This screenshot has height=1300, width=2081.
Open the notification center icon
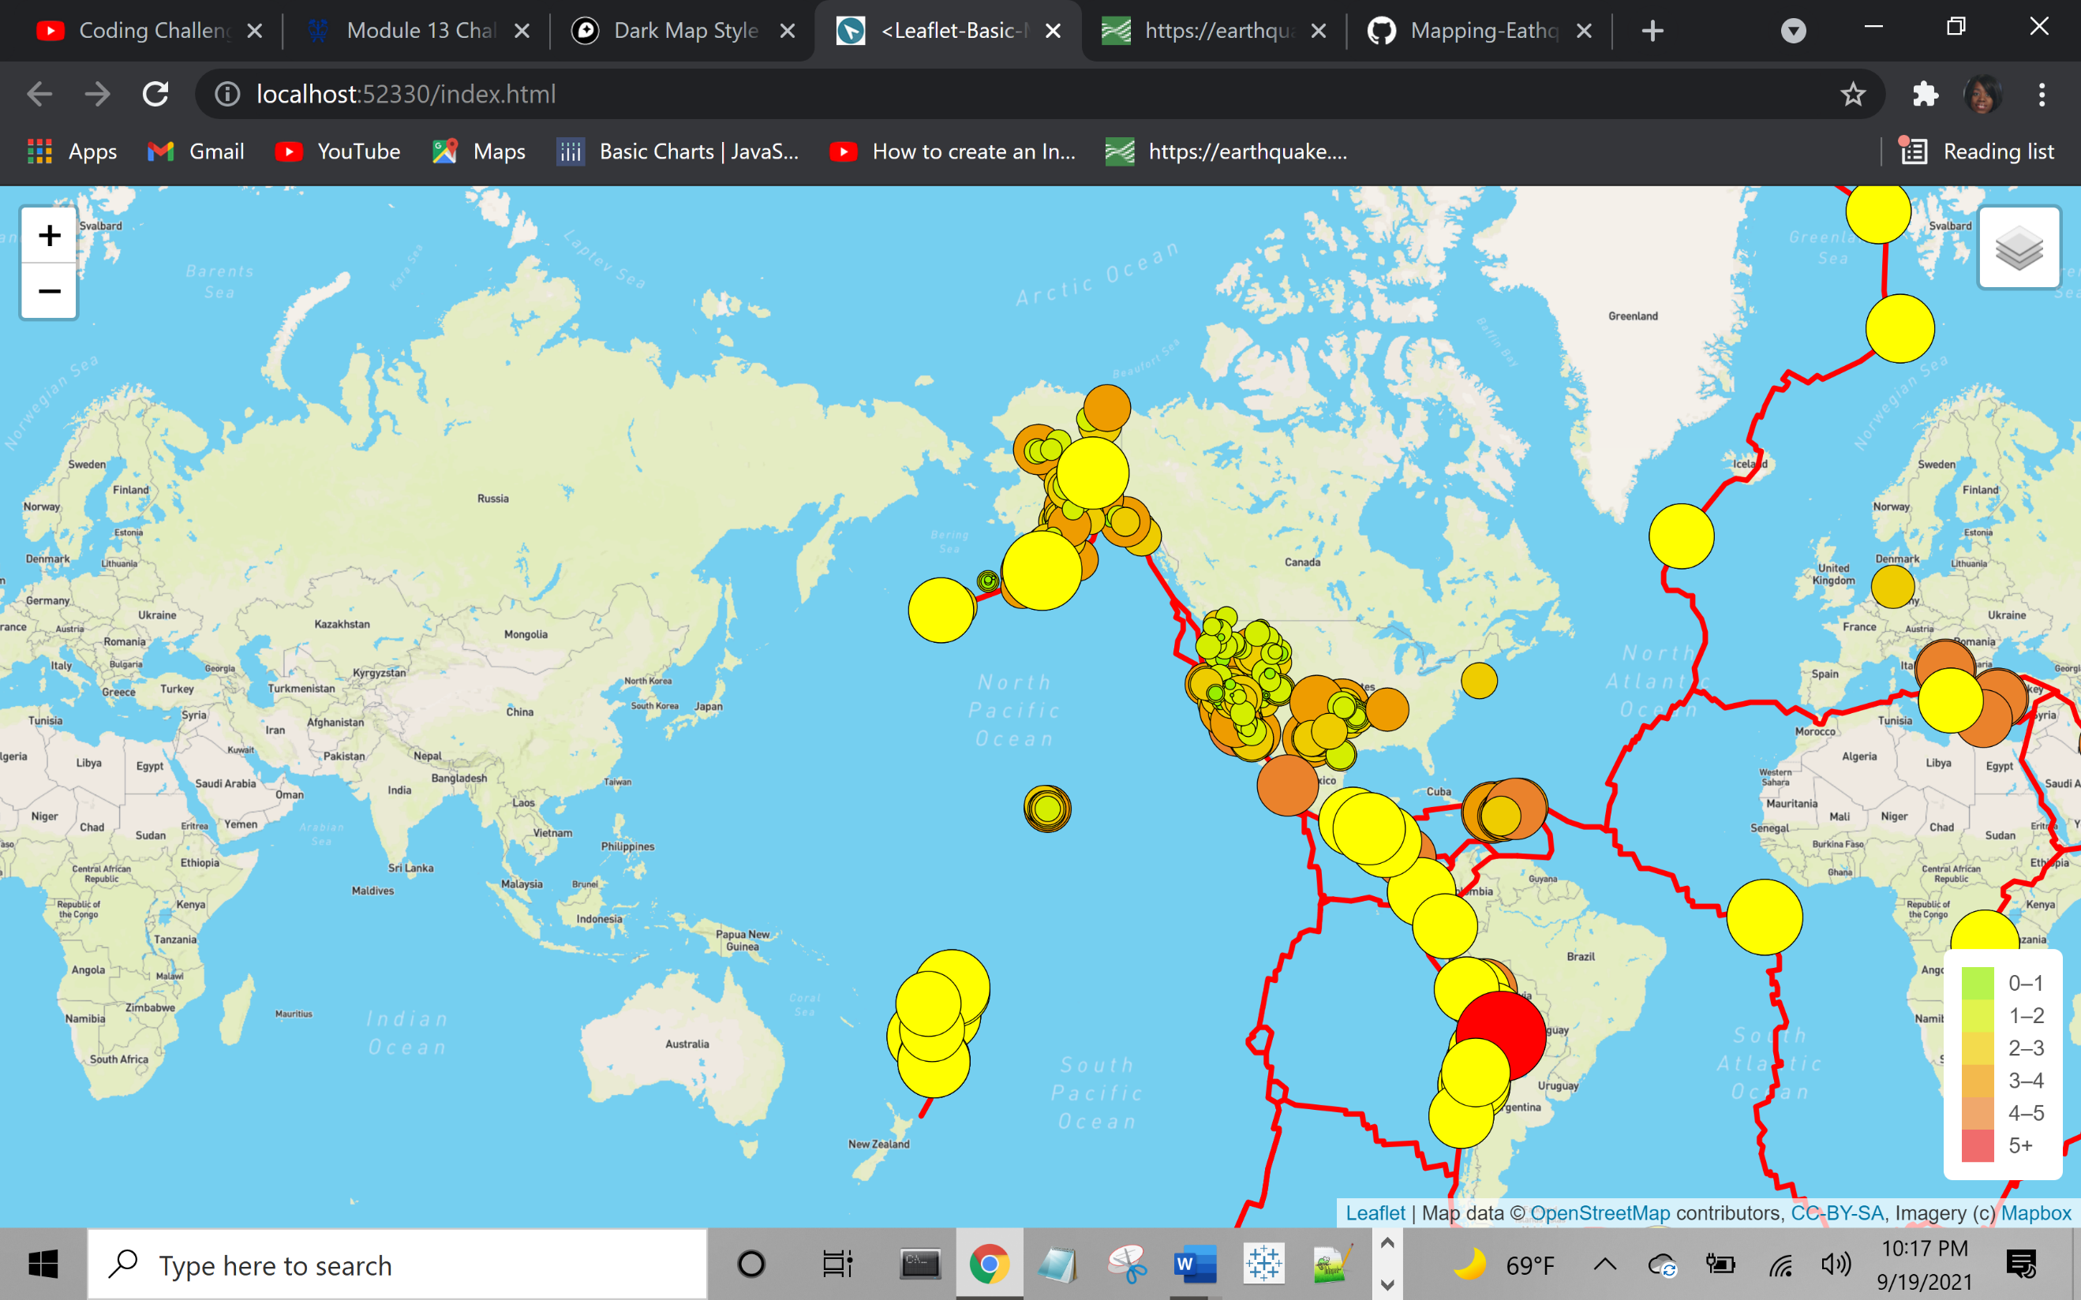2021,1264
